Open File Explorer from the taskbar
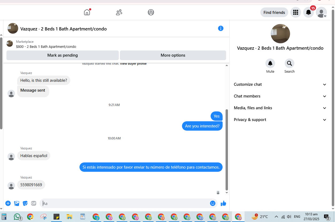335x222 pixels. (70, 217)
